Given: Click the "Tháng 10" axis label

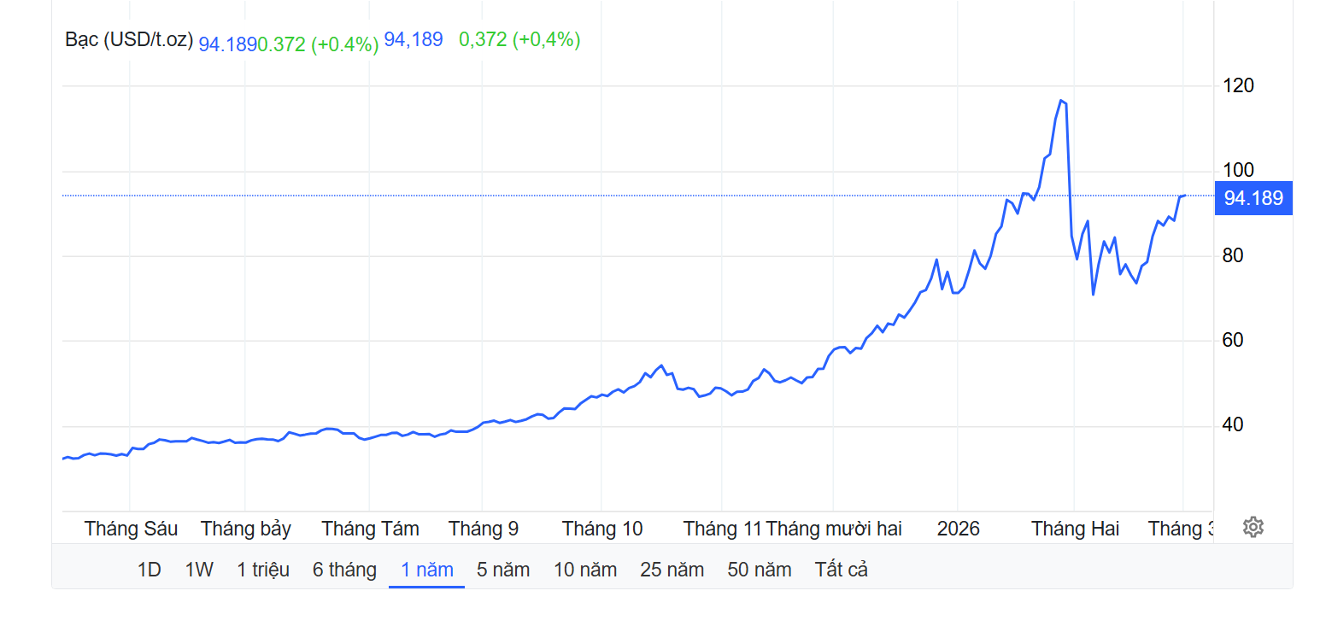Looking at the screenshot, I should coord(602,529).
